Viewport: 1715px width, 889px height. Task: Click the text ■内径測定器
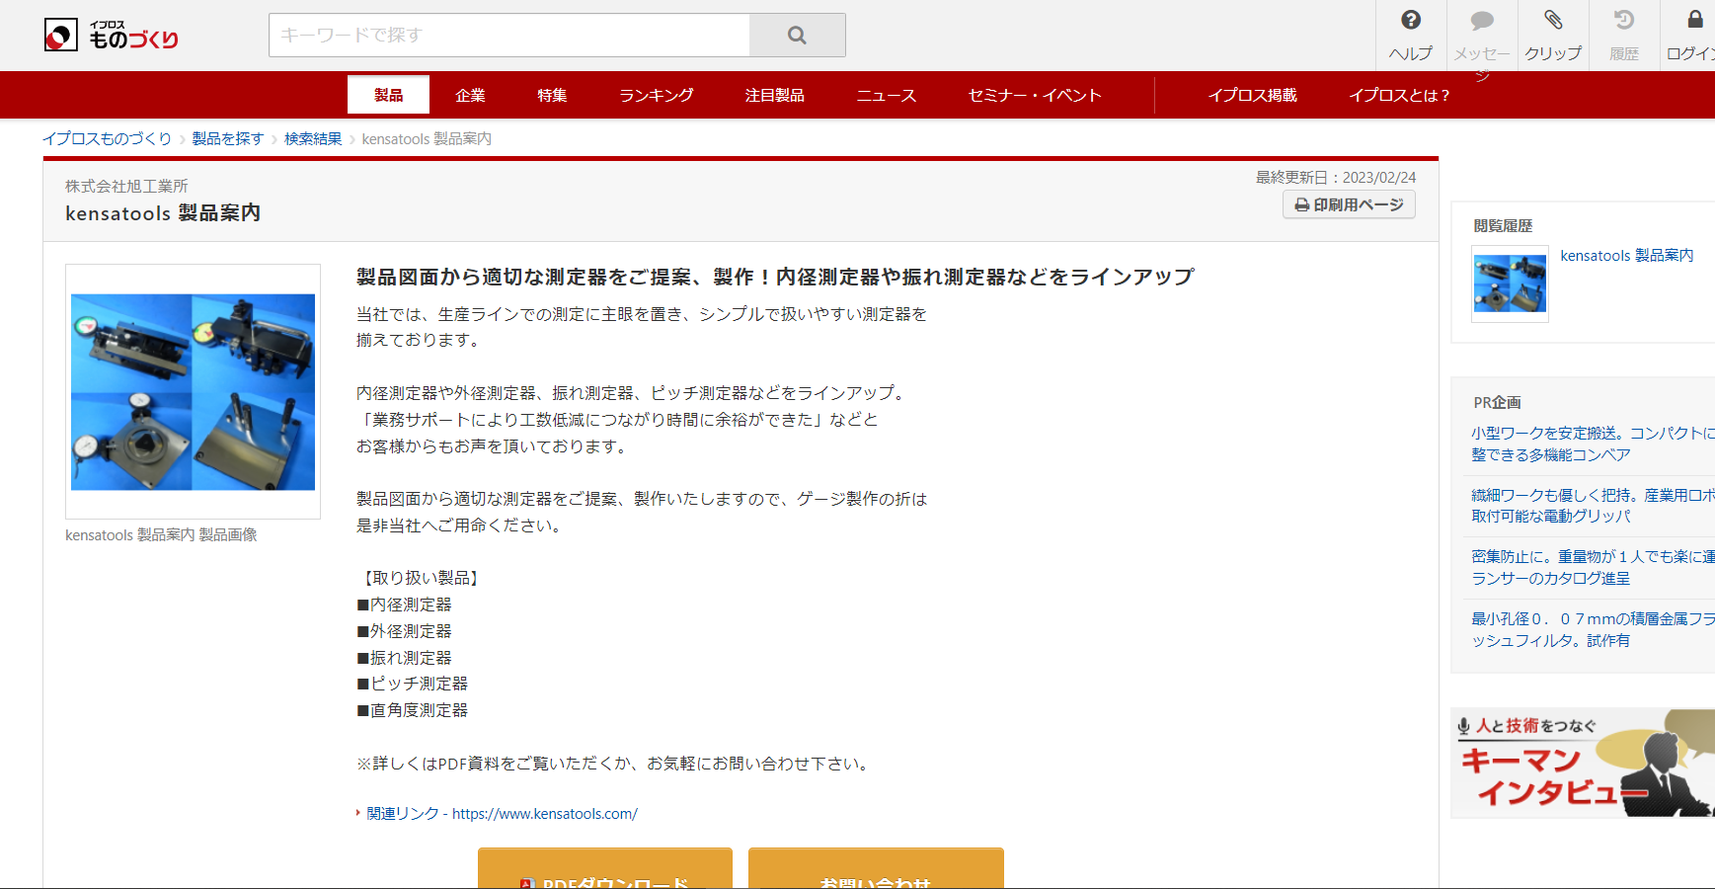[405, 605]
